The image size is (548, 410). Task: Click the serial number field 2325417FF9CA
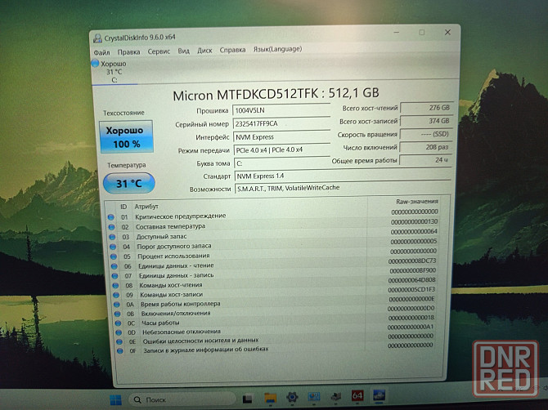(x=281, y=123)
